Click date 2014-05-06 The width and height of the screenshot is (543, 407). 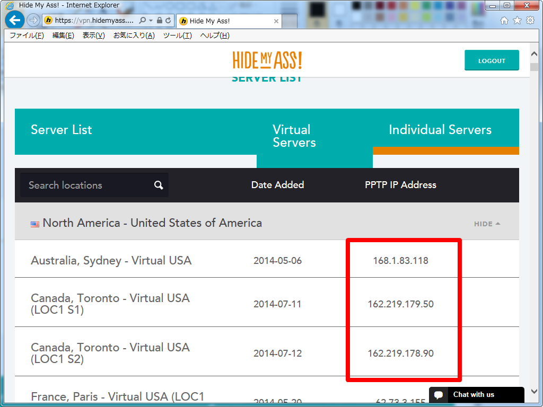point(278,261)
